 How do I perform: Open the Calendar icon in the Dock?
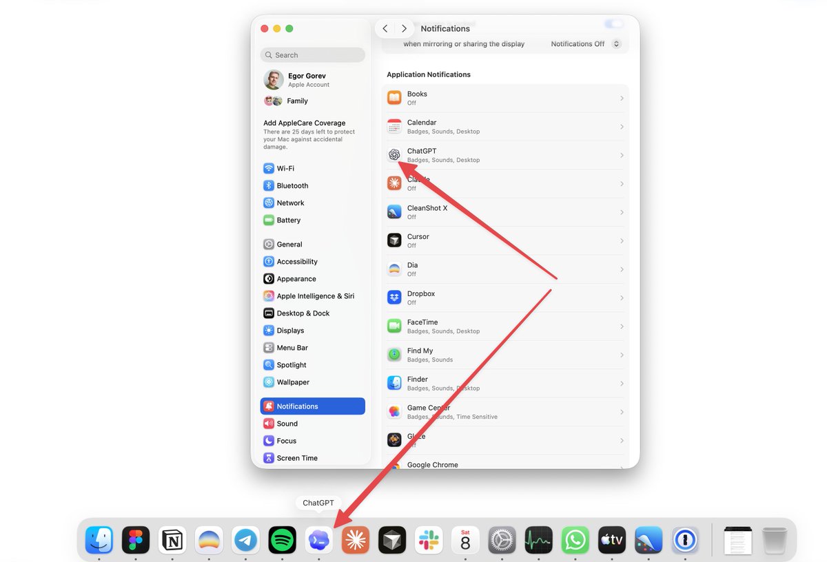[x=465, y=541]
